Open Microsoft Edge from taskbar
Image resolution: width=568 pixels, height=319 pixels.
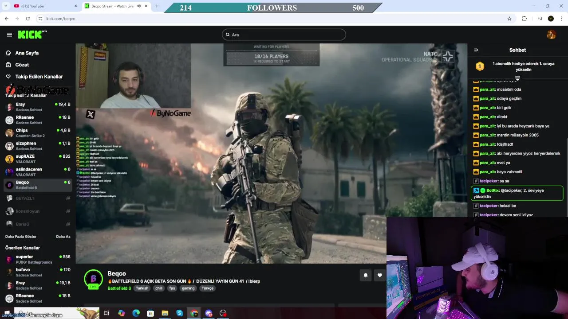click(x=136, y=313)
